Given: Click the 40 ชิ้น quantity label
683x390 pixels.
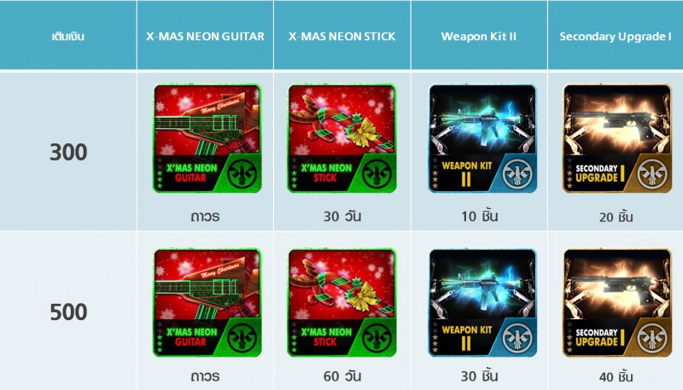Looking at the screenshot, I should point(616,376).
